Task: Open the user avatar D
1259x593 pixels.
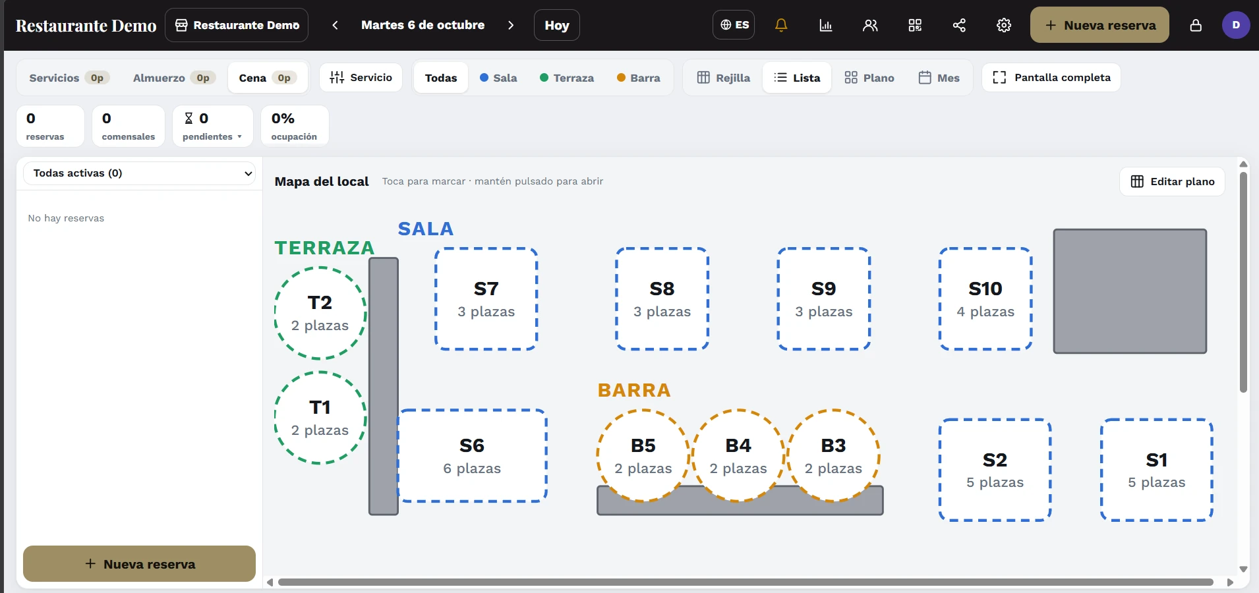Action: [x=1236, y=25]
